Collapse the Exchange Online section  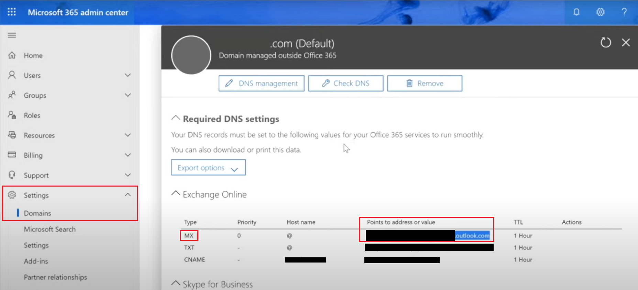click(x=176, y=193)
